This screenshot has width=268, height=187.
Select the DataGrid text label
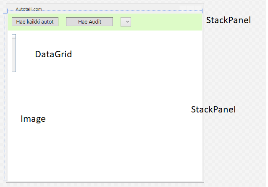(53, 54)
